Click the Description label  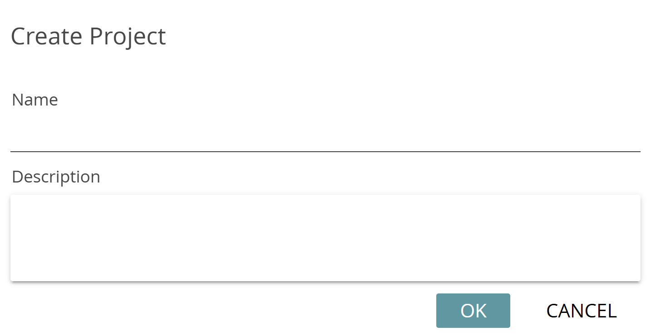56,177
